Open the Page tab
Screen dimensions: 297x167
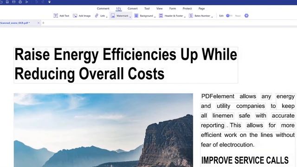coord(201,8)
